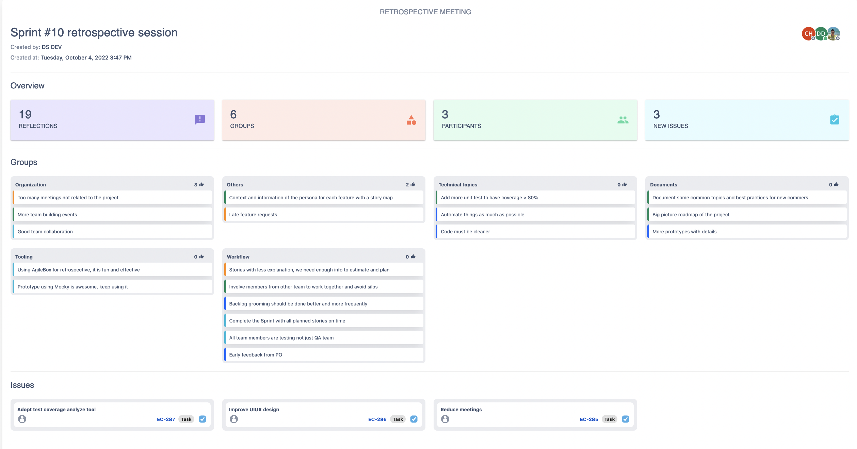The width and height of the screenshot is (857, 449).
Task: Click 'All team members are testing' reflection
Action: 324,338
